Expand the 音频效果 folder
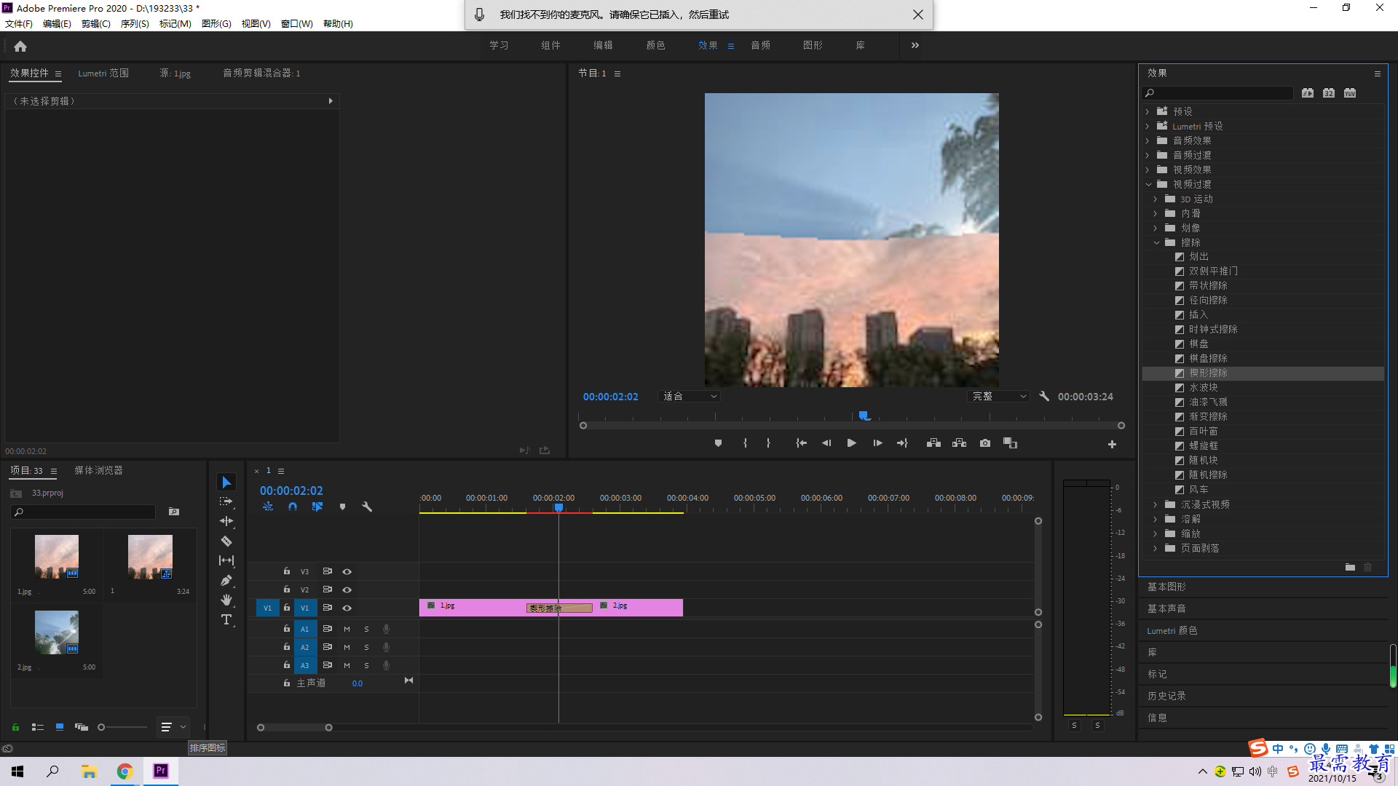The width and height of the screenshot is (1398, 786). [1148, 140]
